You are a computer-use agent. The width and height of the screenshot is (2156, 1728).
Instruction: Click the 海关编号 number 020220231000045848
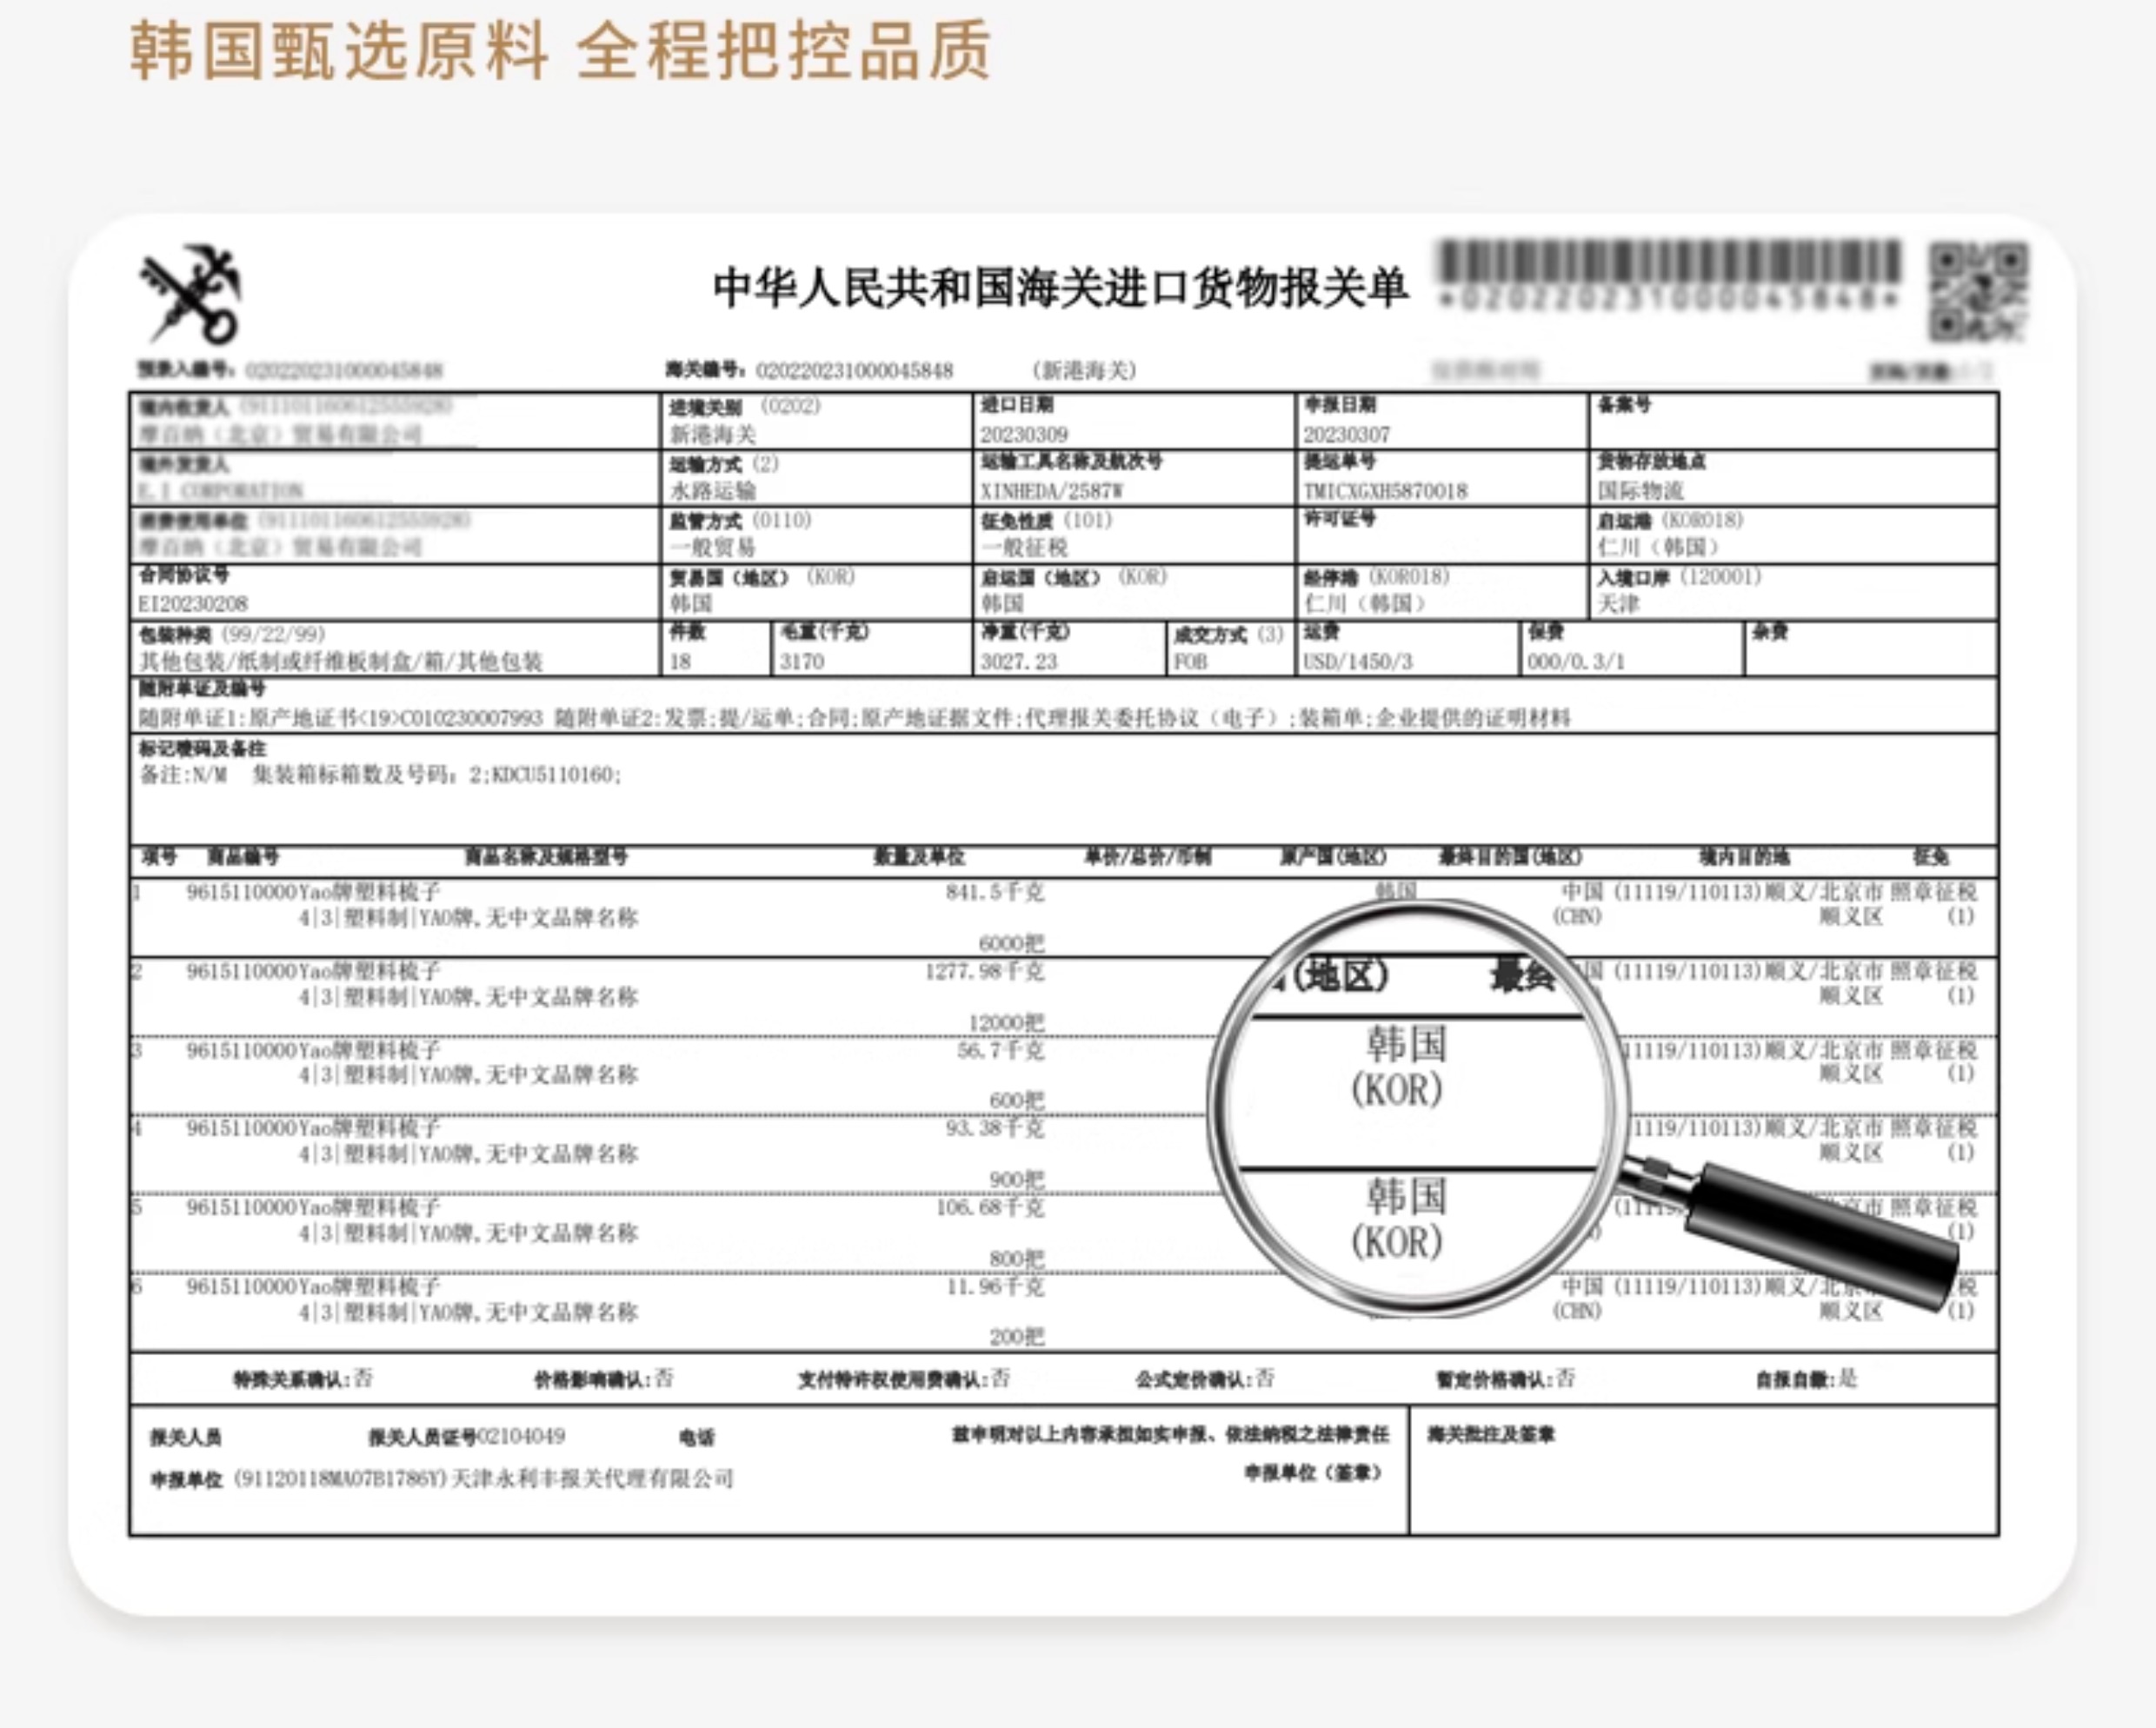coord(854,371)
